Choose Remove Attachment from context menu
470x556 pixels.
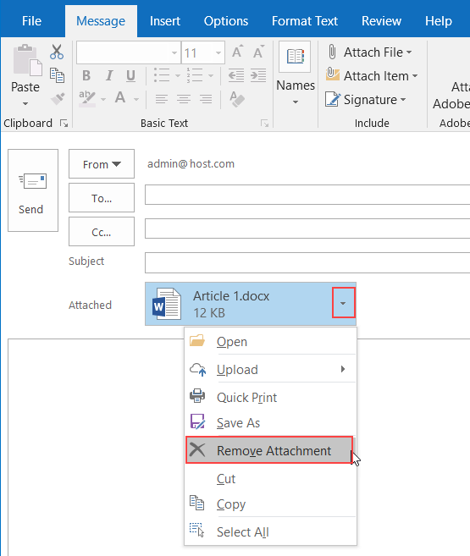tap(269, 450)
